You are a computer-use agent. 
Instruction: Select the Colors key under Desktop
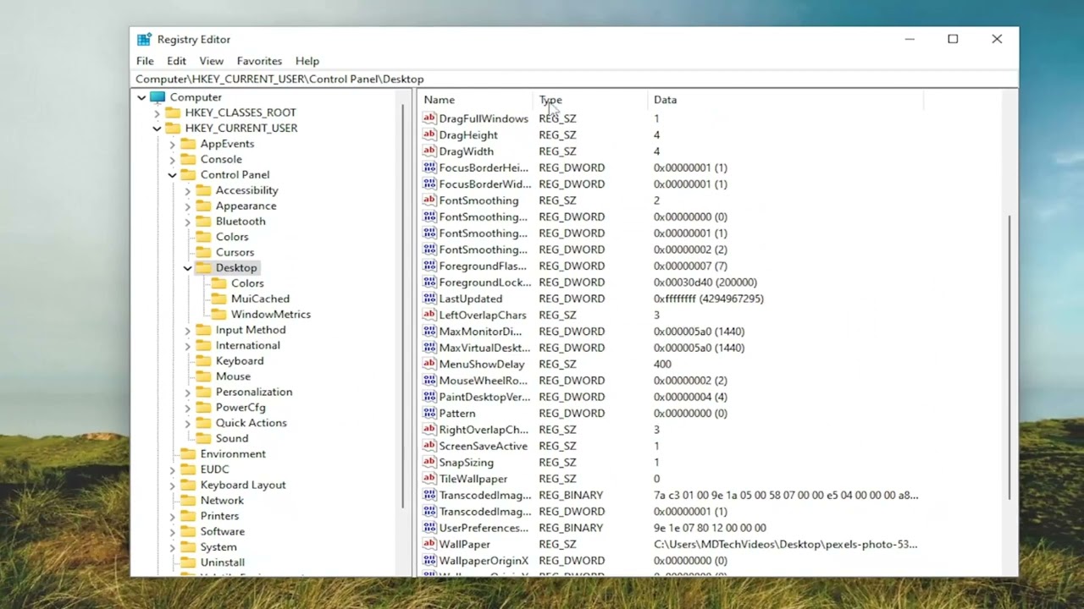(247, 283)
